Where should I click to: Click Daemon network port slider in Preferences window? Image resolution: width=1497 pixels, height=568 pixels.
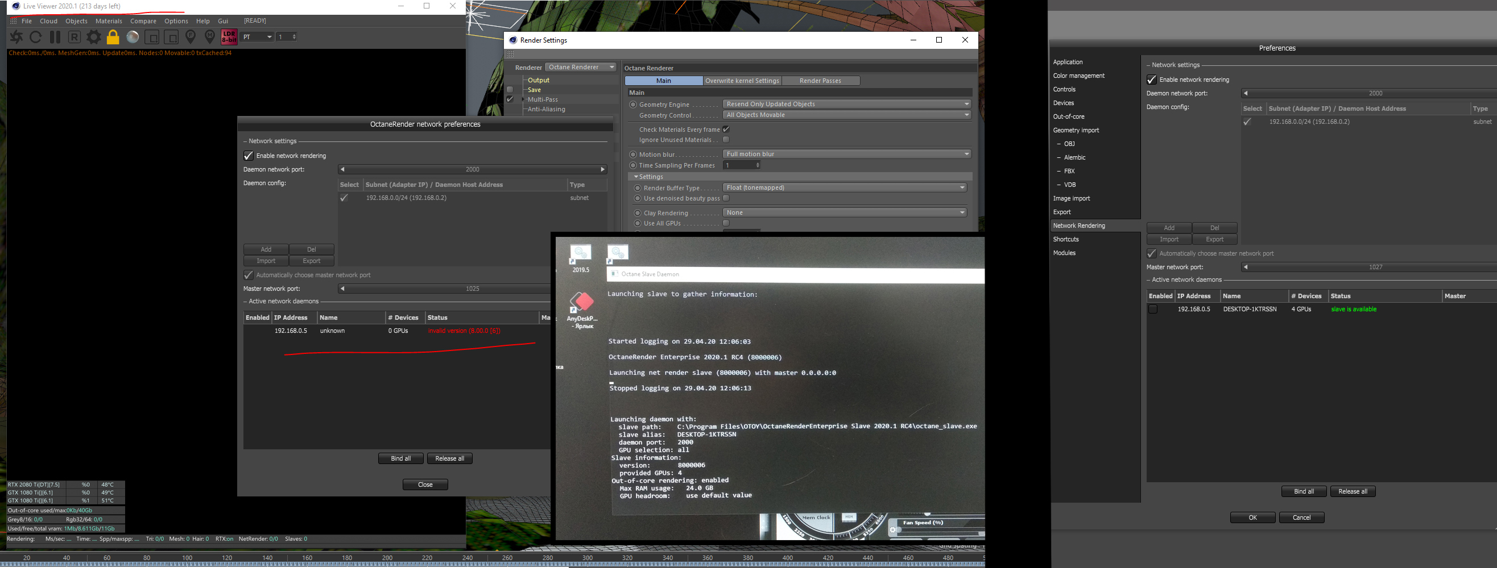pos(1370,93)
